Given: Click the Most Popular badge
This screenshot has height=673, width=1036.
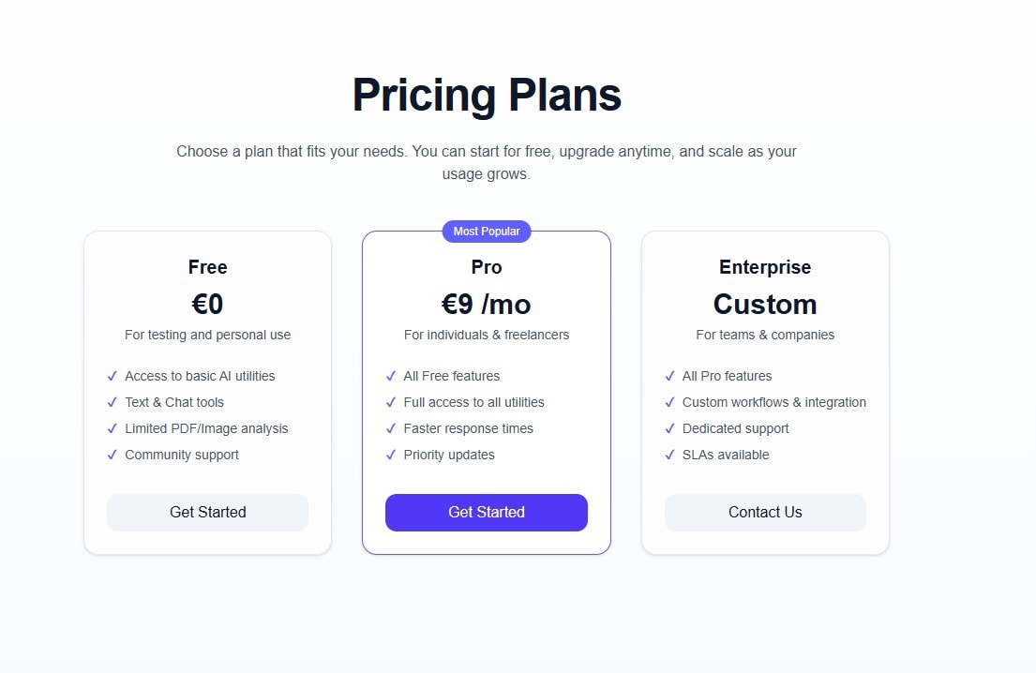Looking at the screenshot, I should [486, 231].
